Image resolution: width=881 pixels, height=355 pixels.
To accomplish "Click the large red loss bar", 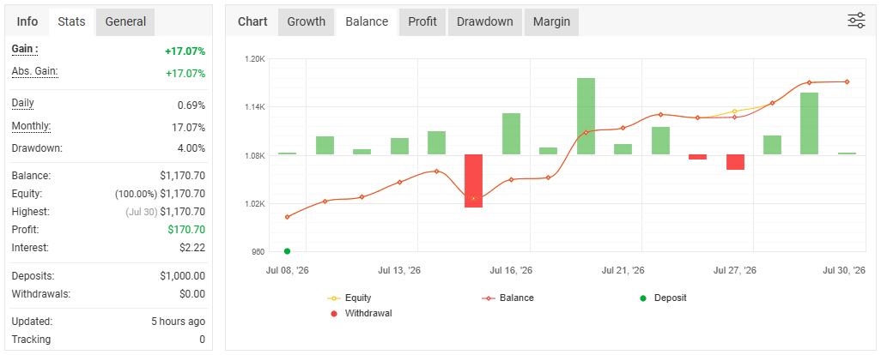I will click(474, 181).
